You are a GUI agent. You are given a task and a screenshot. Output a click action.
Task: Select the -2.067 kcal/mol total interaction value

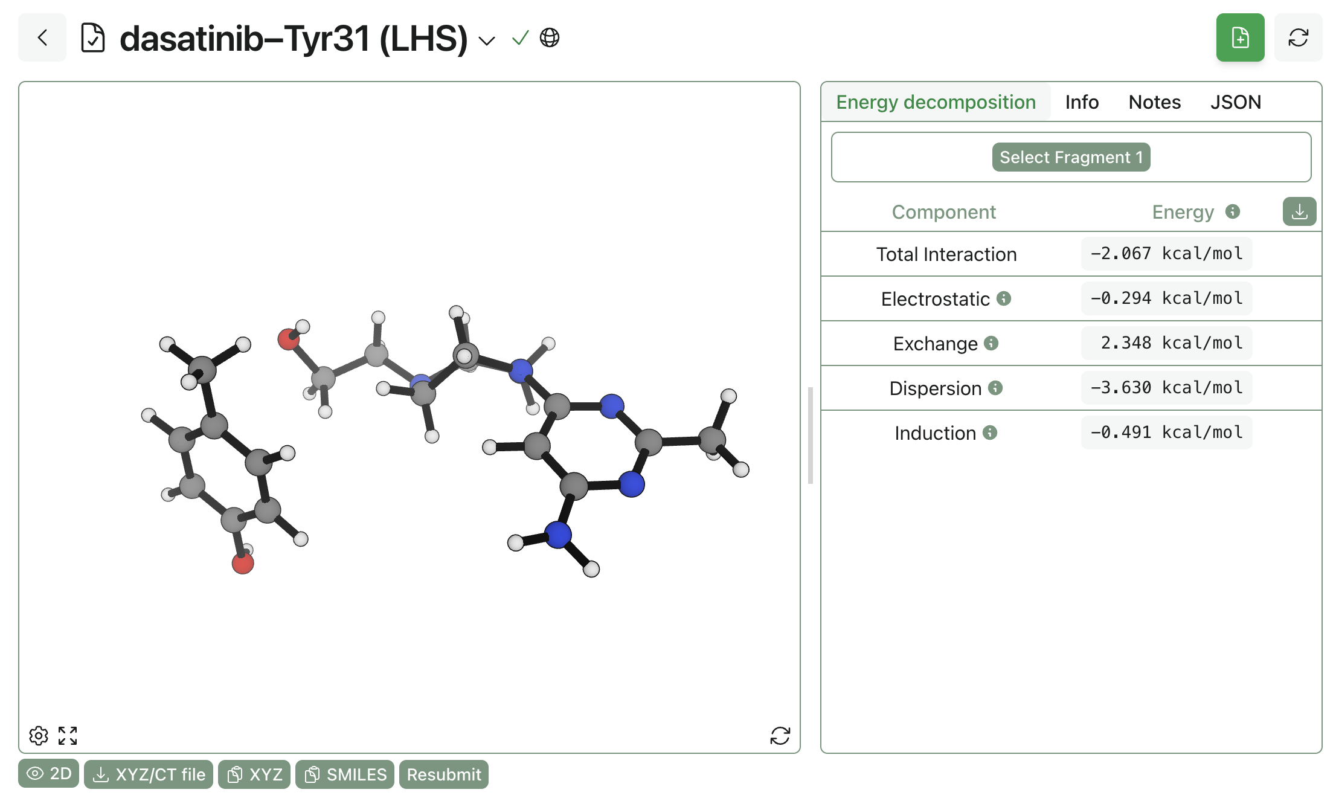(x=1166, y=254)
